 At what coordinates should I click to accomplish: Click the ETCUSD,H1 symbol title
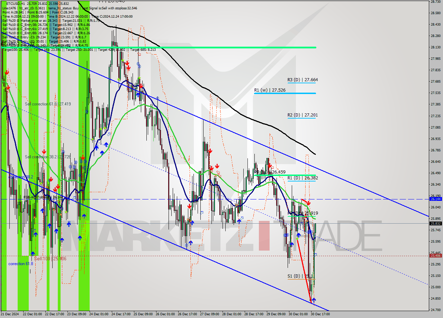click(16, 3)
